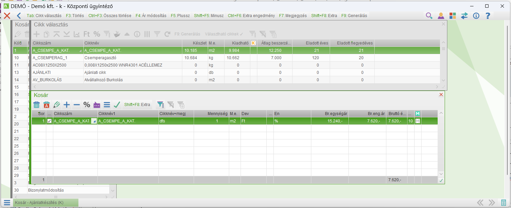The image size is (511, 208).
Task: Click the double left chevron at bottom right
Action: pos(480,203)
